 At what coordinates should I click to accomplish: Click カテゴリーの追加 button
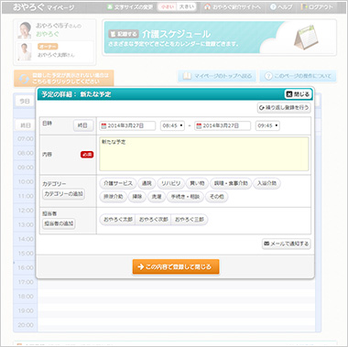click(63, 194)
